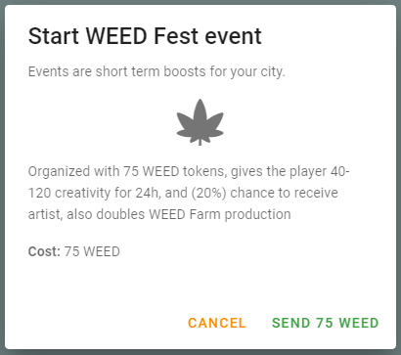Viewport: 401px width, 355px height.
Task: Click the word 'Fest' in the title
Action: 175,36
